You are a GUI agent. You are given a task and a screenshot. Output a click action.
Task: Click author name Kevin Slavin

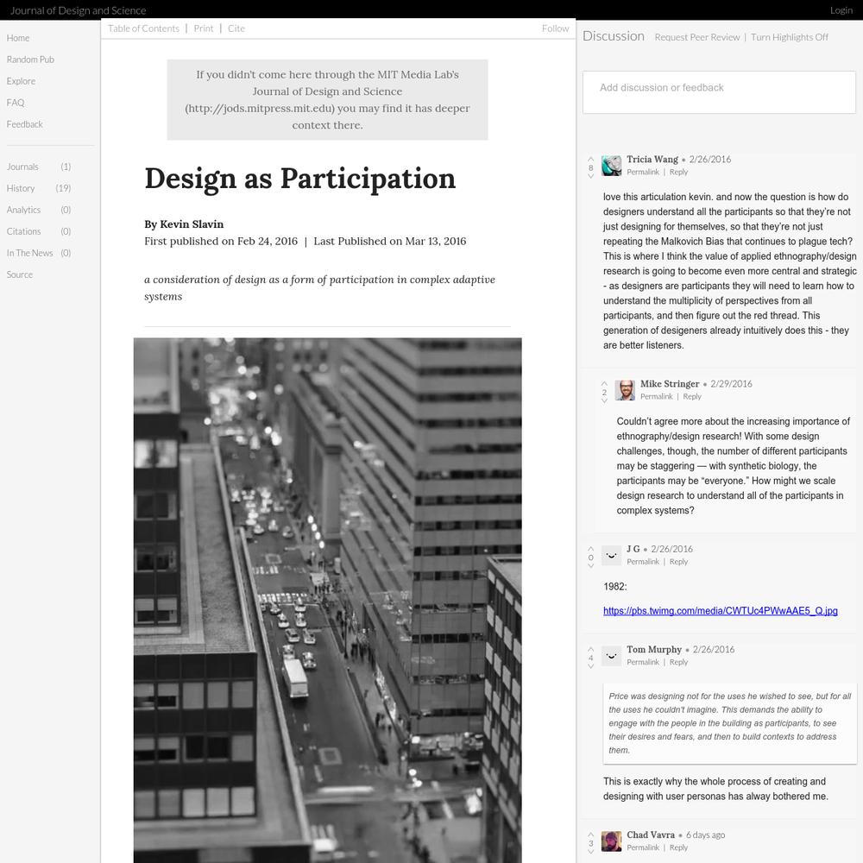[192, 224]
